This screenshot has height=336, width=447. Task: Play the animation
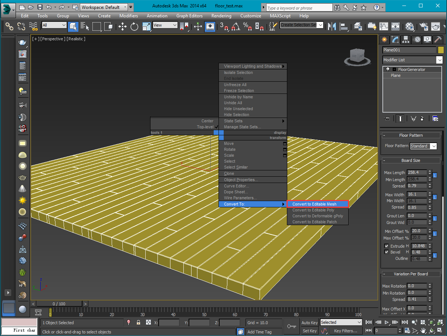[x=387, y=323]
